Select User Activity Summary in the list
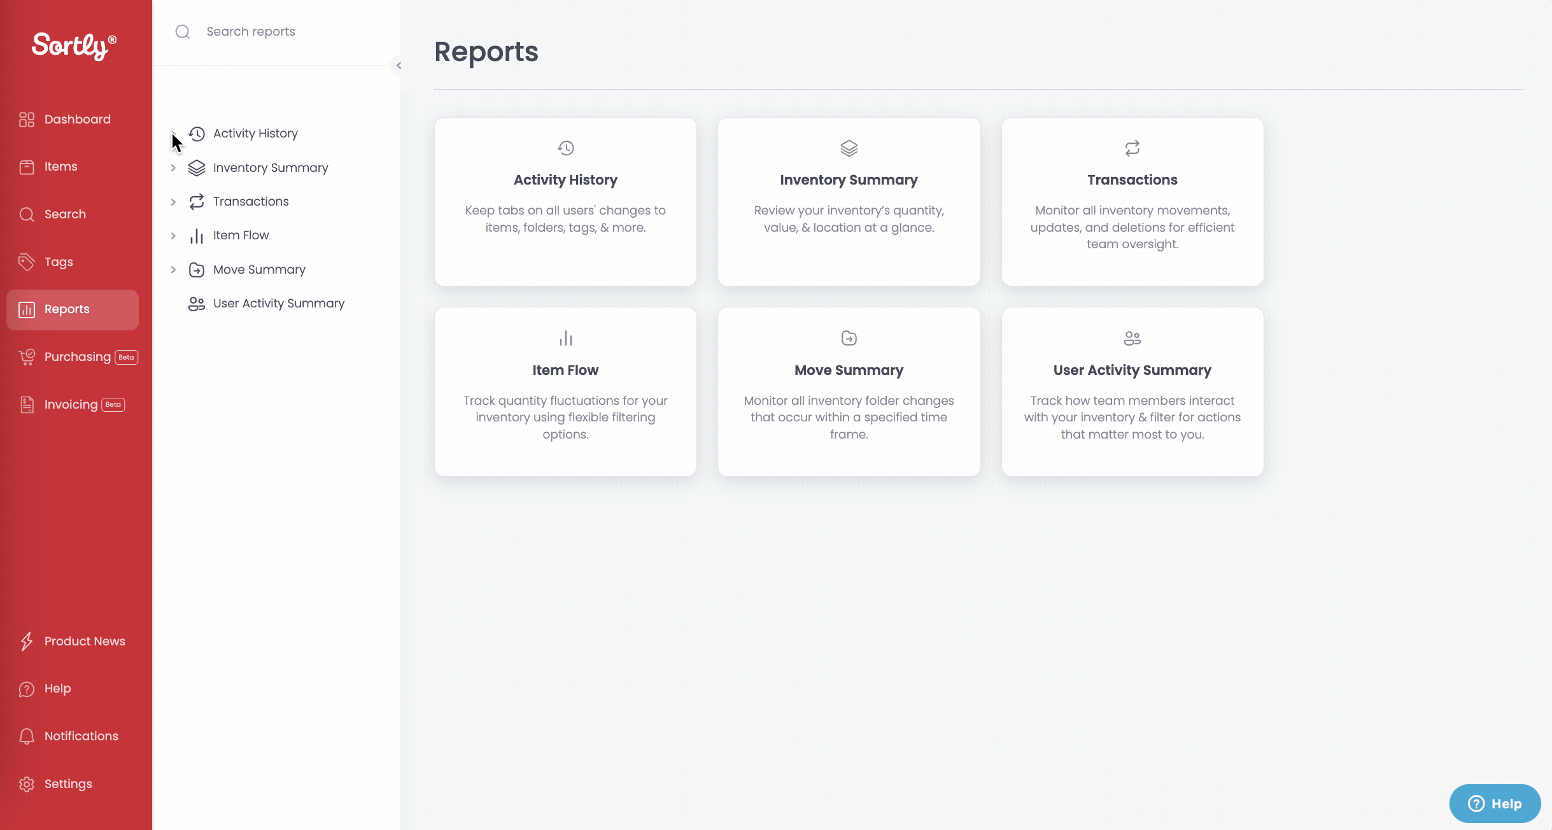This screenshot has width=1552, height=830. (x=279, y=304)
